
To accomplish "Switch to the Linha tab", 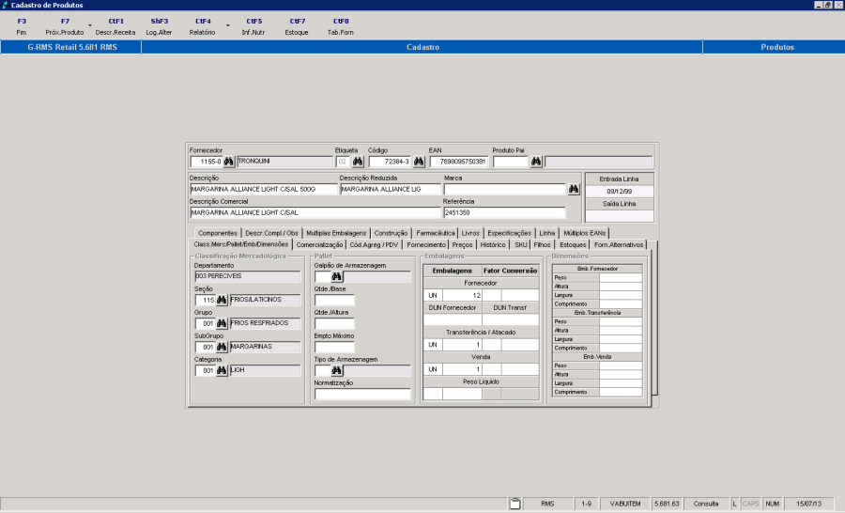I will (x=547, y=233).
